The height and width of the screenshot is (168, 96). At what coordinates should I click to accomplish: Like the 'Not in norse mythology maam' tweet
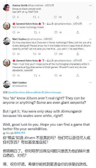point(56,32)
